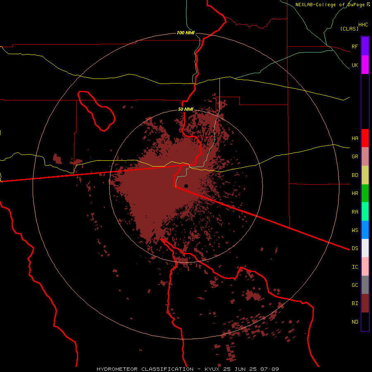Click the "07:09" timestamp text
372x372 pixels.
(x=269, y=369)
